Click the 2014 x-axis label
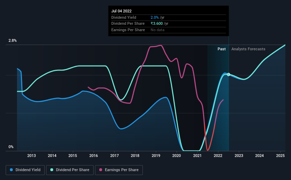Image resolution: width=291 pixels, height=180 pixels. [52, 156]
